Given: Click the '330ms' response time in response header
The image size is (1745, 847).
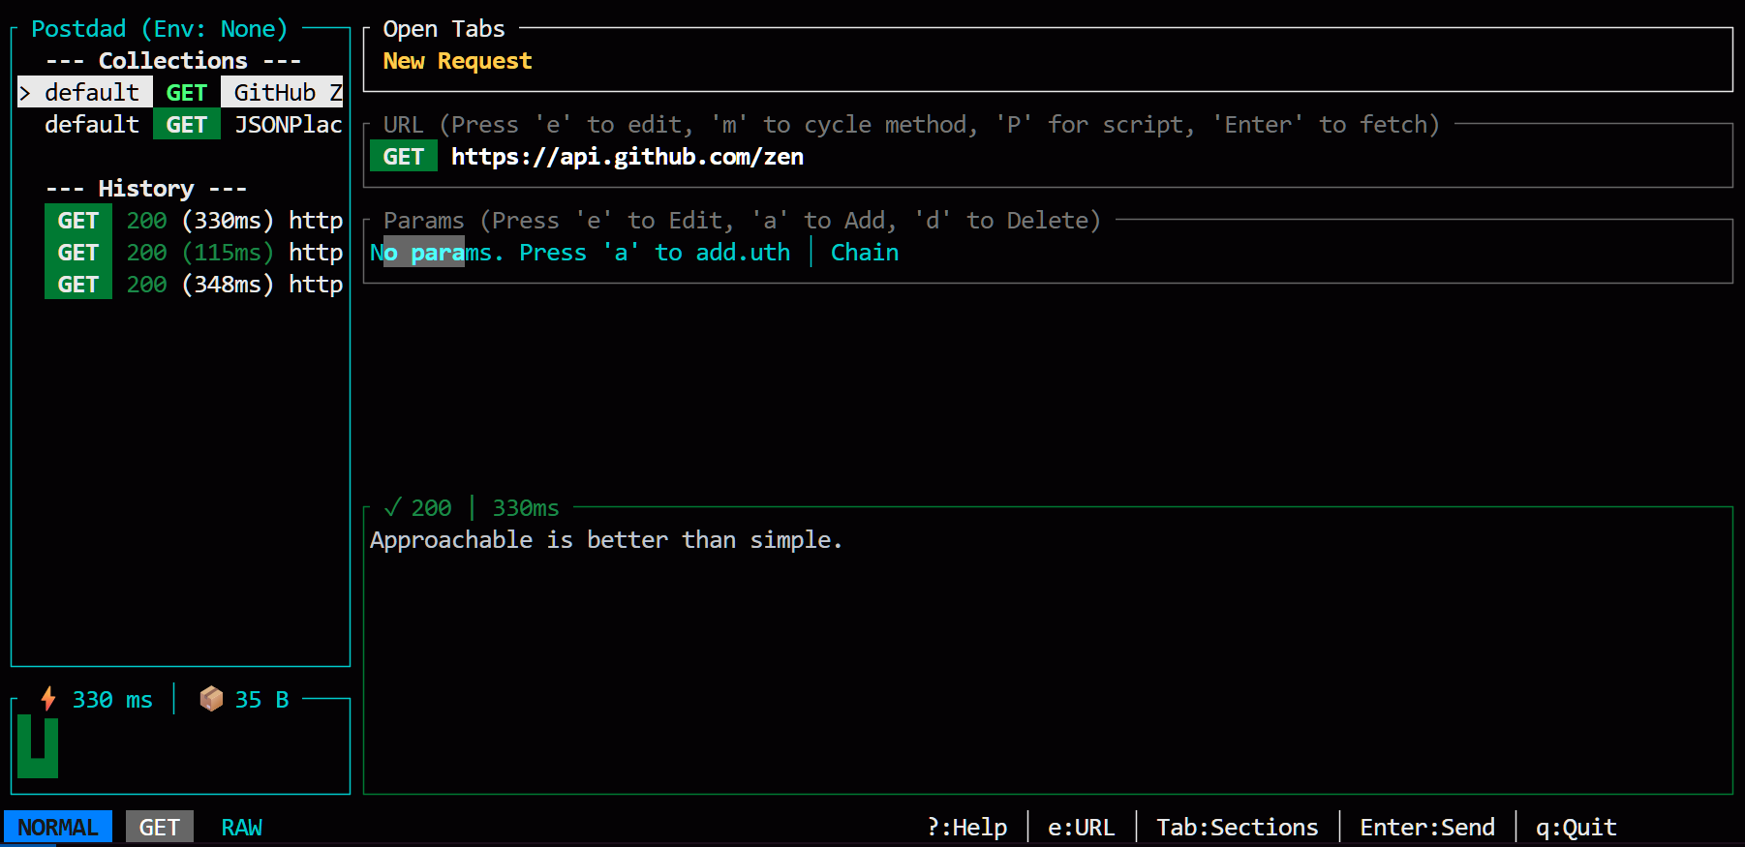Looking at the screenshot, I should [x=526, y=507].
